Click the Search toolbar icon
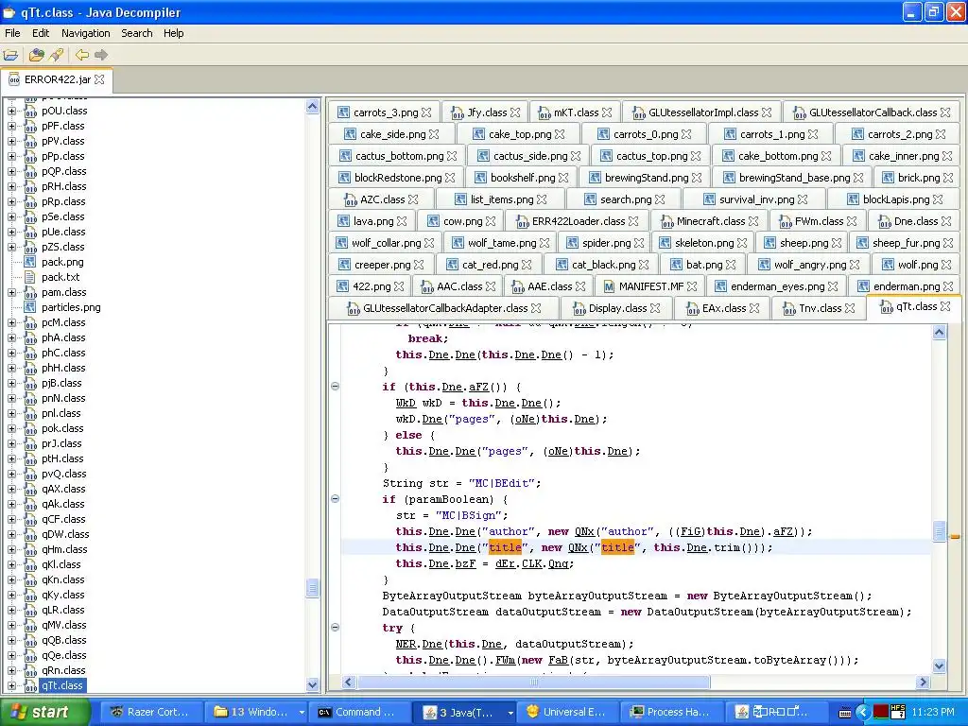Viewport: 968px width, 726px height. click(57, 55)
